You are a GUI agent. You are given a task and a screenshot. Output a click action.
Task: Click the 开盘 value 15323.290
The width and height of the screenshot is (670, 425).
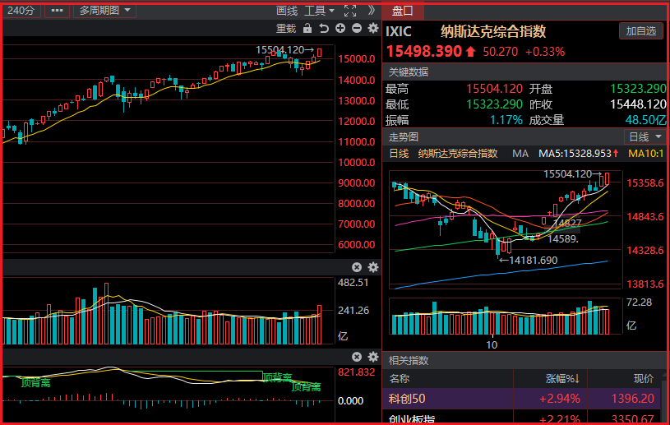pos(639,89)
